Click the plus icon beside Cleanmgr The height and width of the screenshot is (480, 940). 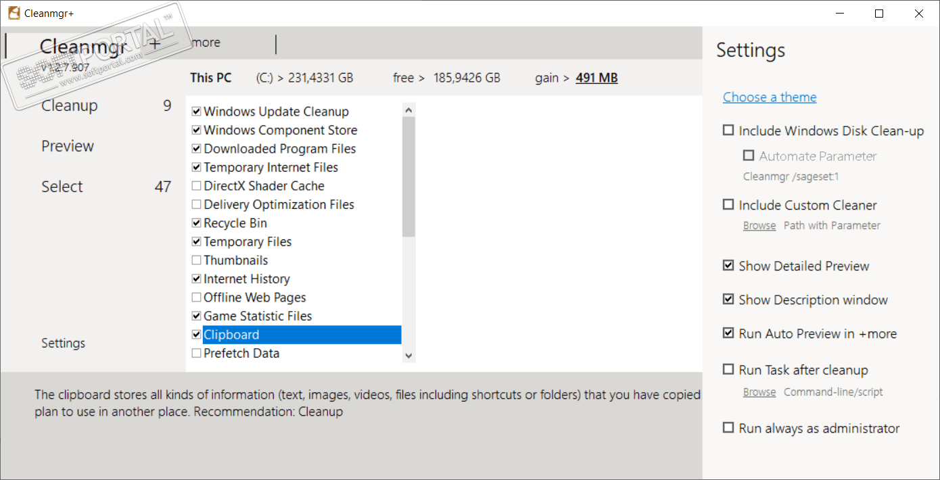pyautogui.click(x=155, y=44)
